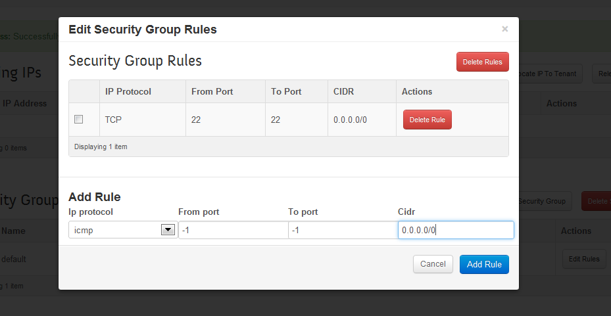Click the TCP cell in the rules table
611x316 pixels.
tap(114, 120)
